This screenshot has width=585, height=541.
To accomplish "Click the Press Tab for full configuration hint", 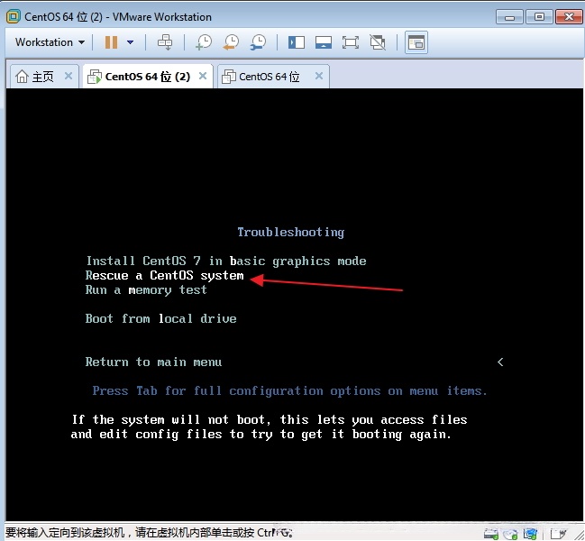I will (x=290, y=391).
